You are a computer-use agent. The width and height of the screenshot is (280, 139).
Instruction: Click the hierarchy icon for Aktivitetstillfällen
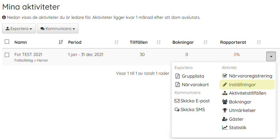click(x=225, y=93)
